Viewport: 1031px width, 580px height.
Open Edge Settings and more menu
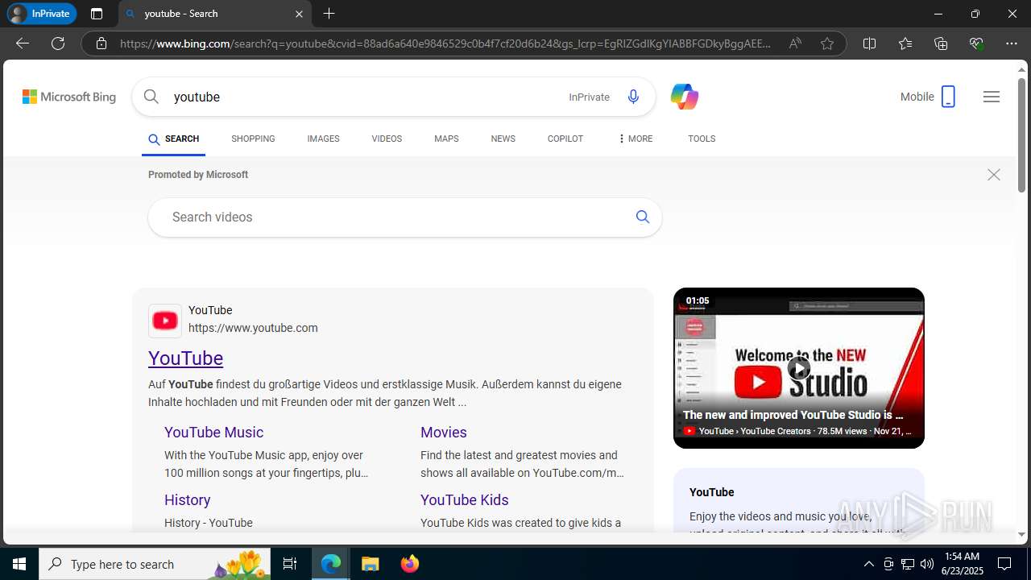pyautogui.click(x=1012, y=43)
